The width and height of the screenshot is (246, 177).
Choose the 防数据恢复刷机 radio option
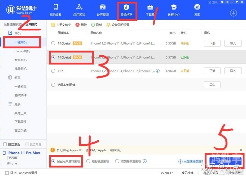pos(117,161)
